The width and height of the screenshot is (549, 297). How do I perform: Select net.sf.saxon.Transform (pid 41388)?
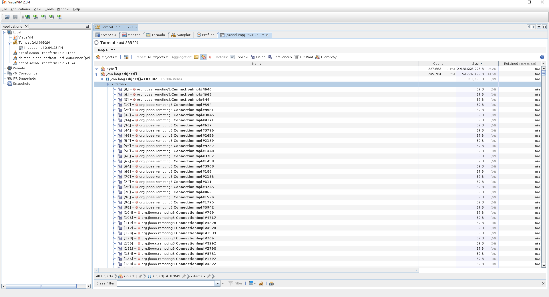pos(47,53)
